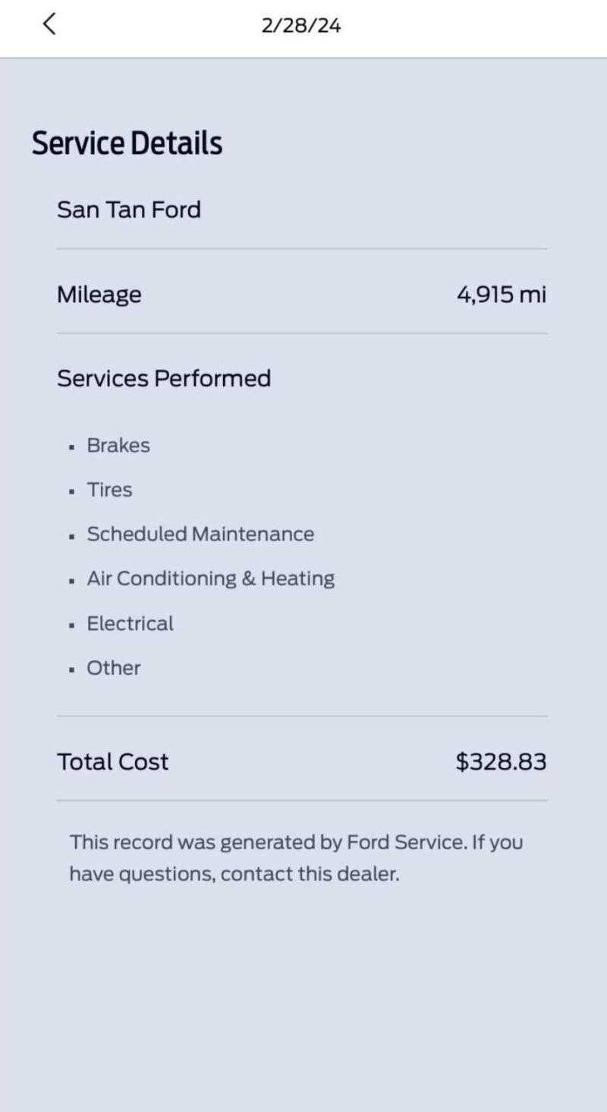Screen dimensions: 607x1112
Task: Tap the Other service item
Action: (x=114, y=669)
